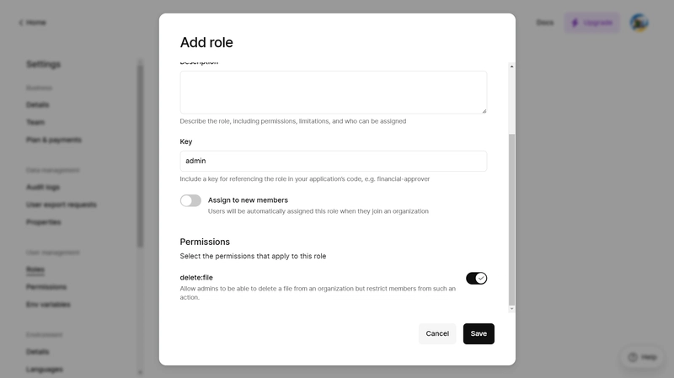
Task: Click the lightning bolt Upgrade button
Action: [592, 23]
